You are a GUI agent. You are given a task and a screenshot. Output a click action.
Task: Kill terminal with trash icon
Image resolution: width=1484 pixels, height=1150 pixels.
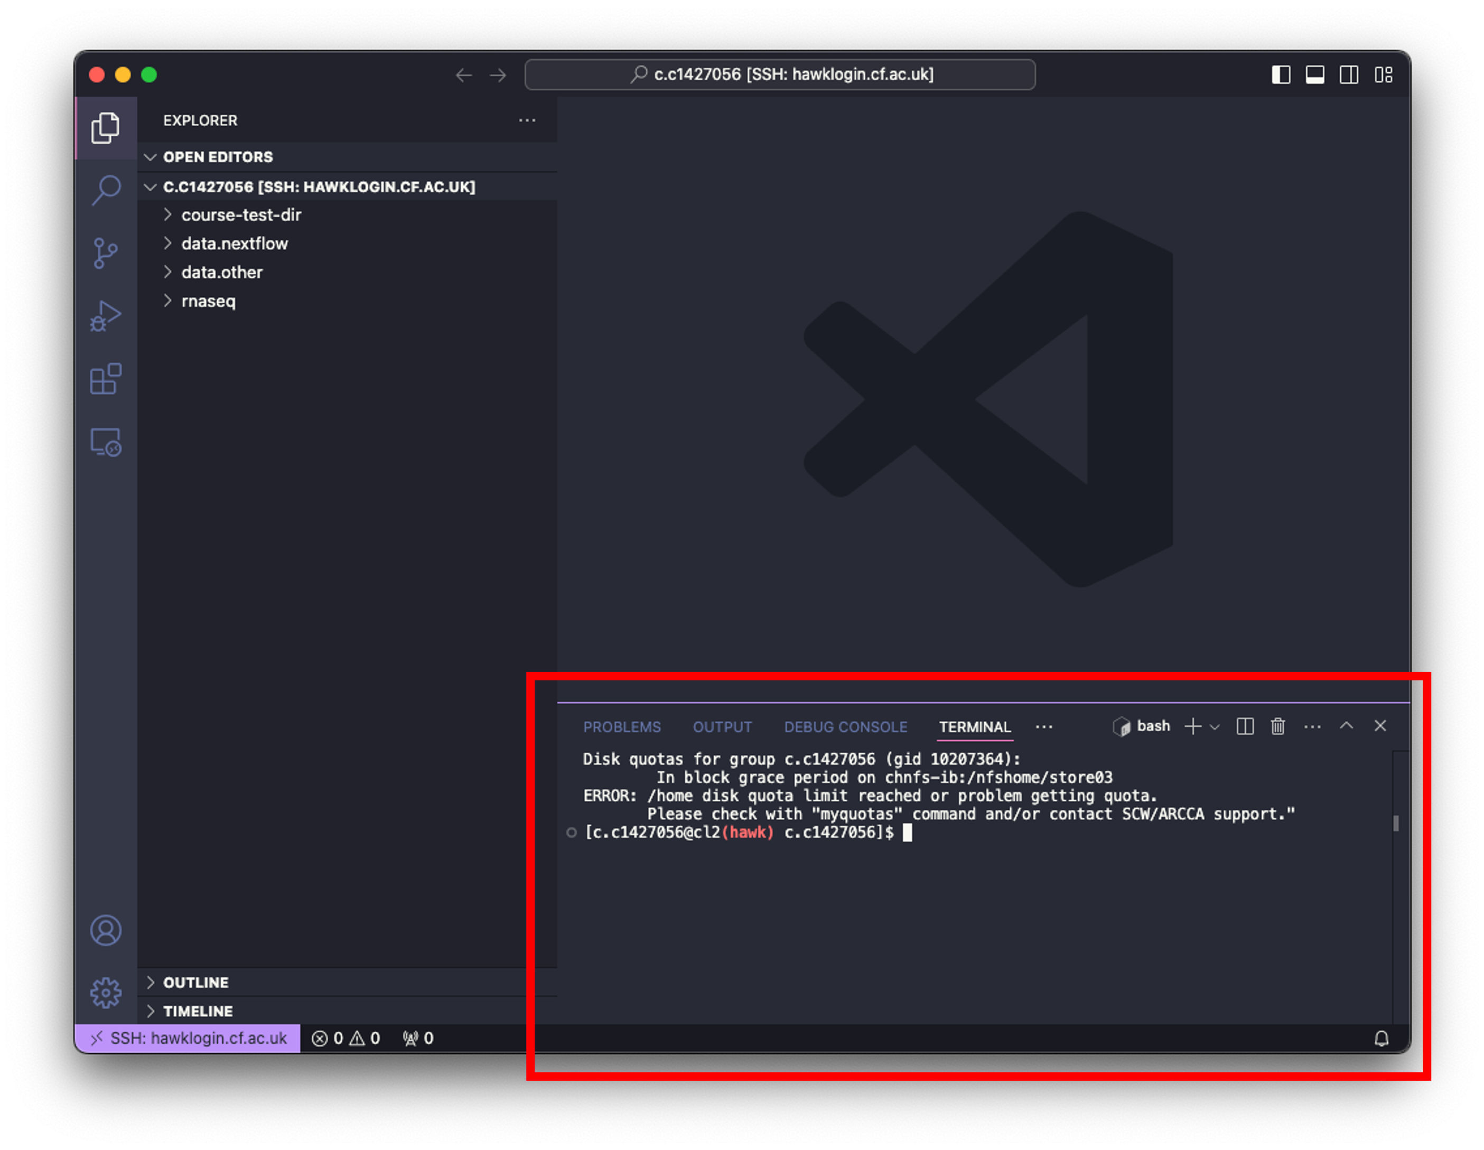coord(1278,726)
